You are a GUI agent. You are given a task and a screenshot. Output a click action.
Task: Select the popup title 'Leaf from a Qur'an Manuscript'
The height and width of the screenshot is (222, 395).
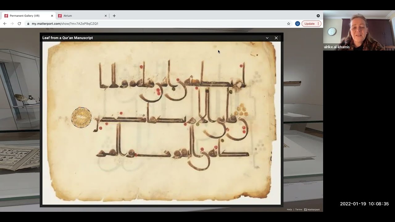click(x=68, y=38)
